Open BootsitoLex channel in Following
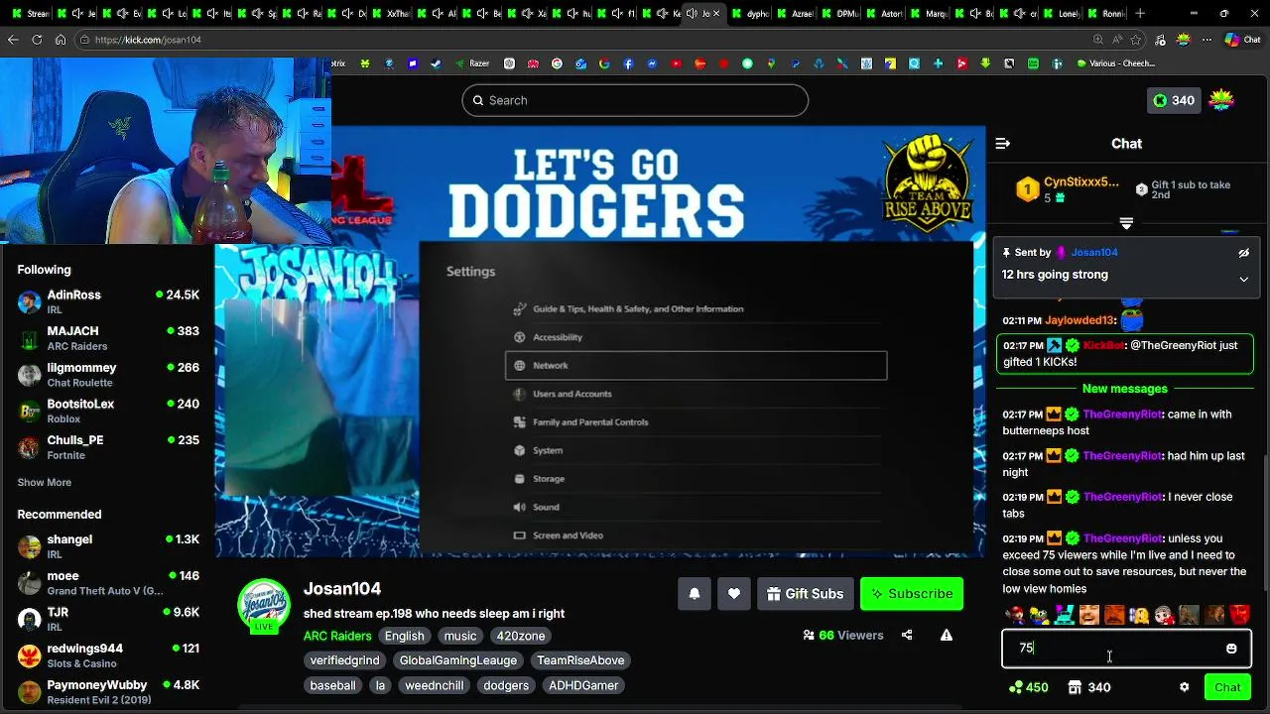This screenshot has height=714, width=1270. pos(108,411)
